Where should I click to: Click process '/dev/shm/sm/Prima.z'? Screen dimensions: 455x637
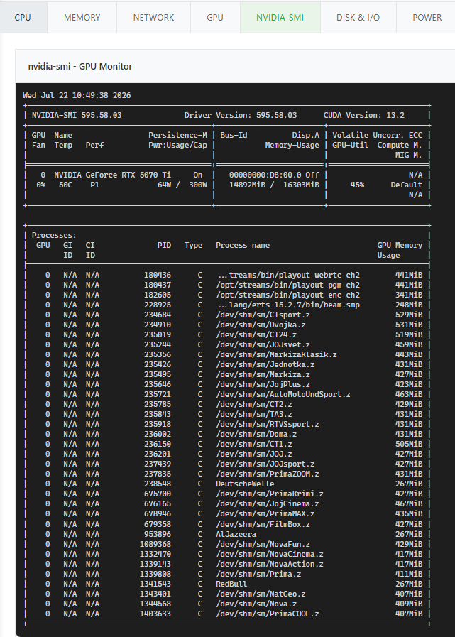[258, 574]
